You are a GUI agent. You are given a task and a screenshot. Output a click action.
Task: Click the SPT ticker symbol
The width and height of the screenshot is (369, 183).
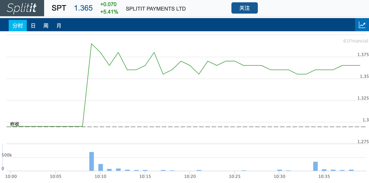pyautogui.click(x=59, y=8)
